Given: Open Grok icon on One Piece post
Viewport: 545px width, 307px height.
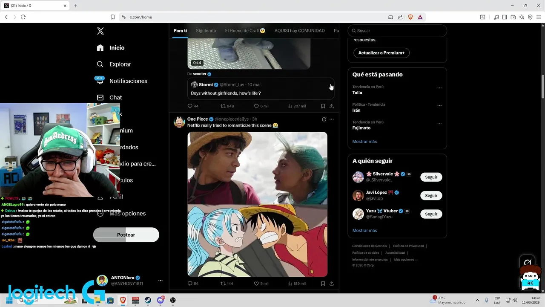Looking at the screenshot, I should coord(324,119).
